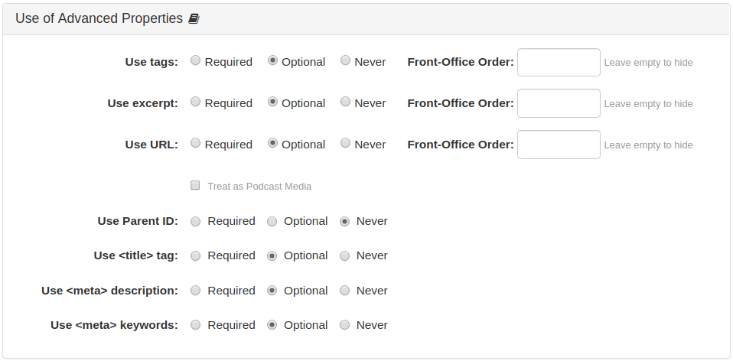Screen dimensions: 733x361
Task: Set <meta> description to Required
Action: click(195, 291)
